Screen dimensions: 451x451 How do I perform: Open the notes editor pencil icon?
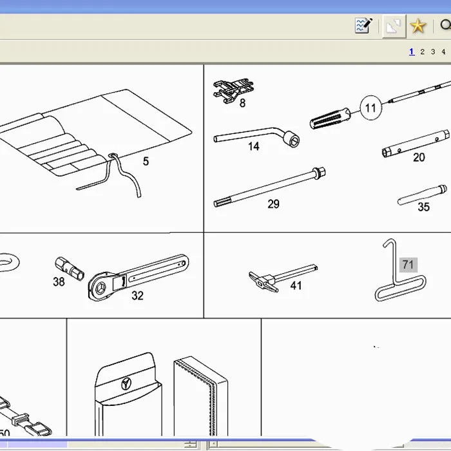click(x=363, y=26)
